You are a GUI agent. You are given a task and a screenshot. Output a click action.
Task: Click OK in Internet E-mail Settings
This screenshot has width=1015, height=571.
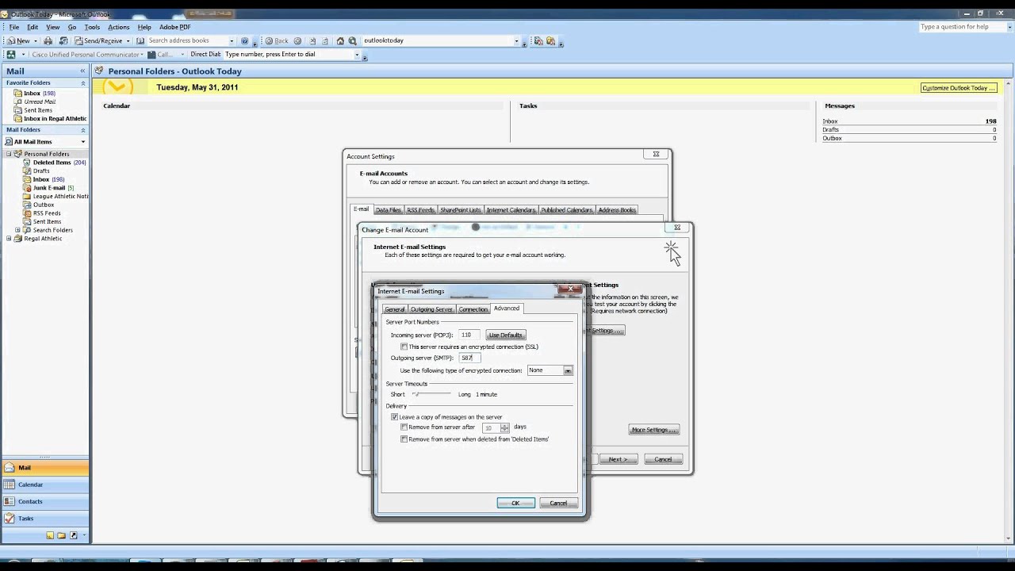click(x=515, y=503)
